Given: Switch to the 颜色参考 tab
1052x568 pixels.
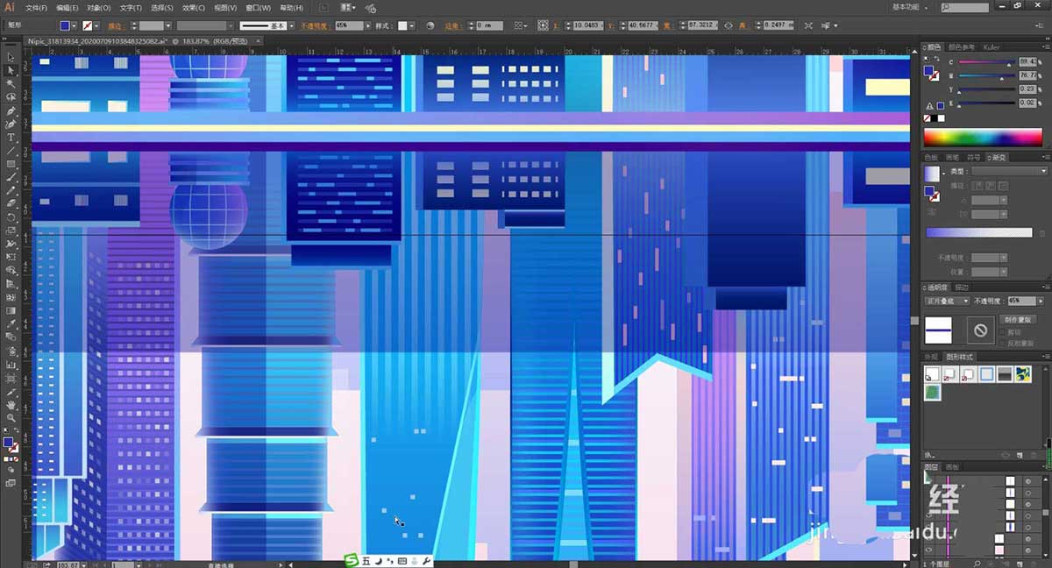Looking at the screenshot, I should point(961,46).
